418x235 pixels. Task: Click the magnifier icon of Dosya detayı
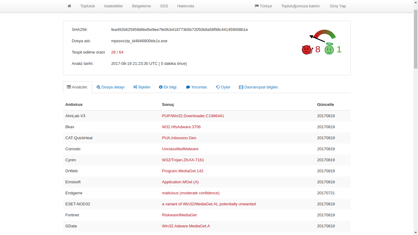tap(99, 87)
